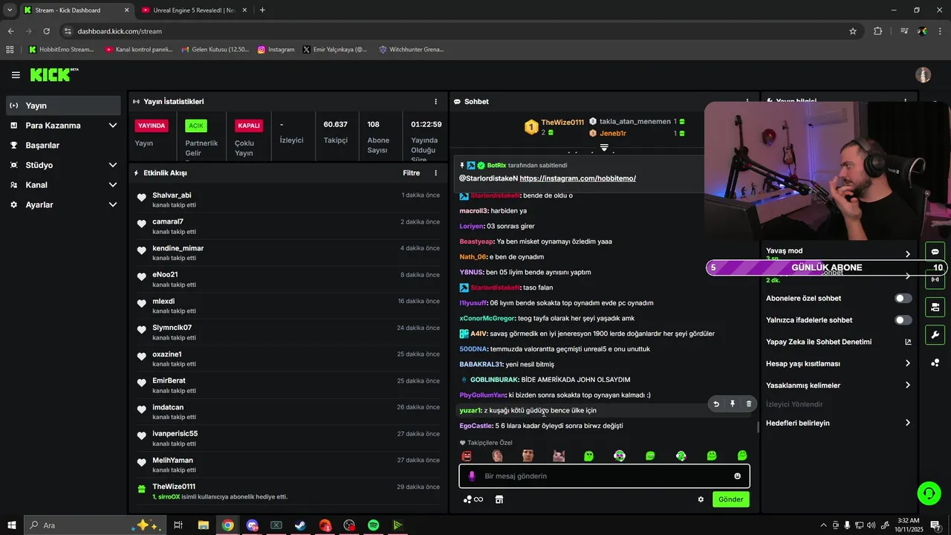
Task: Click the chat panel scrollbar
Action: click(758, 427)
